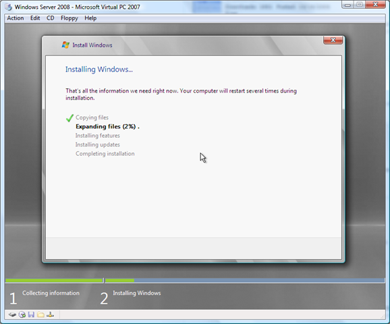The height and width of the screenshot is (324, 390).
Task: Open the Edit menu
Action: 35,18
